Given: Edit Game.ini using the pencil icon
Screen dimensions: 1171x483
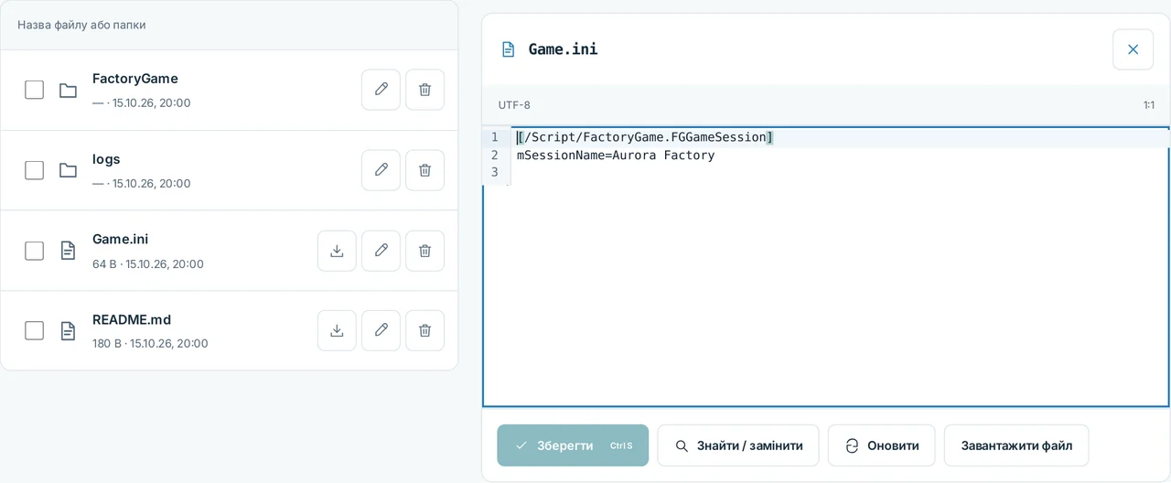Looking at the screenshot, I should [x=381, y=251].
